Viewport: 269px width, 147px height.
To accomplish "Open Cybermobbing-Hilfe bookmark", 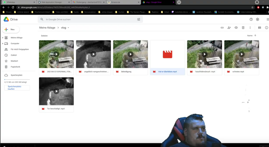I will click(x=247, y=12).
